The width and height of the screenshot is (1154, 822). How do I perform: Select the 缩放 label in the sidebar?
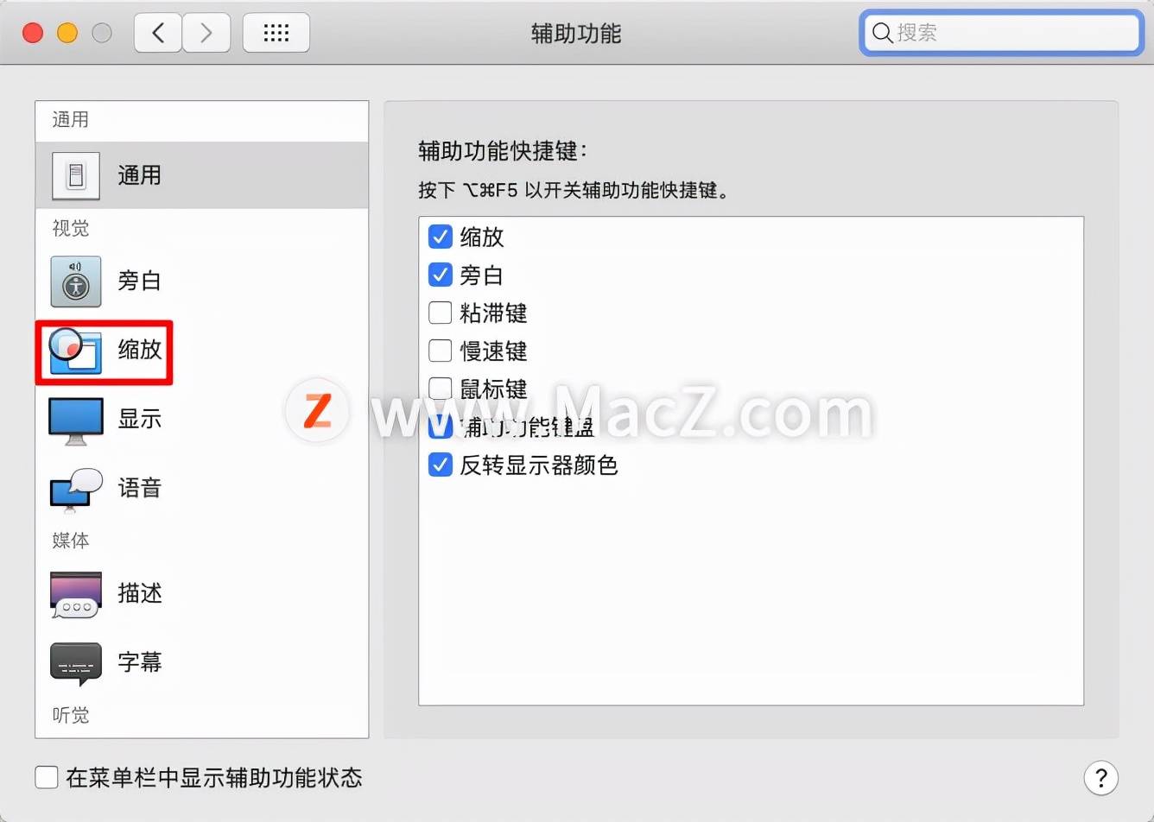tap(140, 350)
